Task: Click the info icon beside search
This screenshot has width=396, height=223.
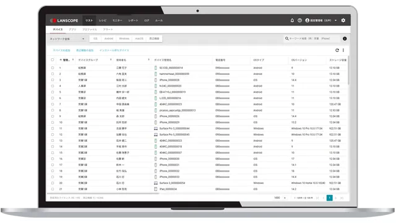Action: (345, 38)
